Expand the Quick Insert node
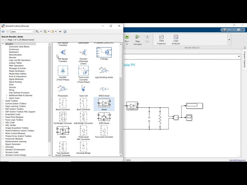The width and height of the screenshot is (247, 185). pyautogui.click(x=7, y=98)
